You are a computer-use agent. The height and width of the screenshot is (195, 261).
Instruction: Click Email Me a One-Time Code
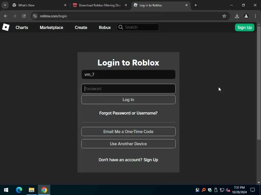coord(128,132)
